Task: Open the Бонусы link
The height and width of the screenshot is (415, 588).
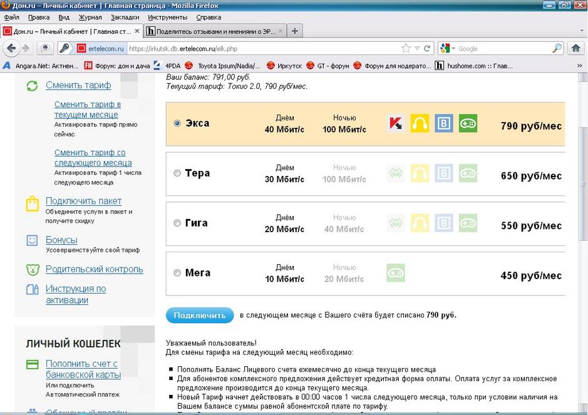Action: coord(61,240)
